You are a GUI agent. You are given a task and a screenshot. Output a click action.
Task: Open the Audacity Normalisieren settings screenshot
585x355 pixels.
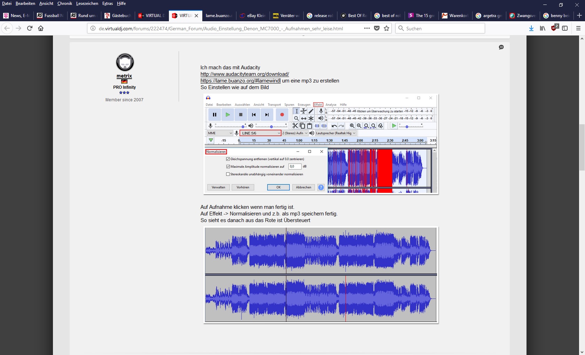(321, 144)
